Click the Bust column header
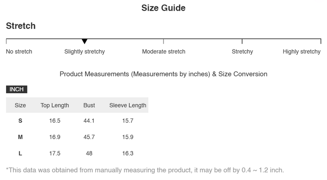 point(89,105)
